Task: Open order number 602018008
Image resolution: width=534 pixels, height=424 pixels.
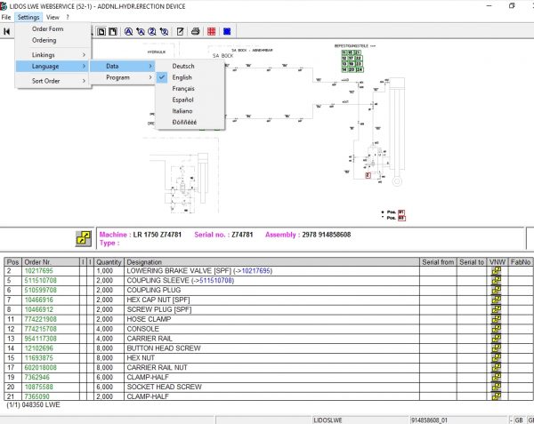Action: (x=41, y=368)
